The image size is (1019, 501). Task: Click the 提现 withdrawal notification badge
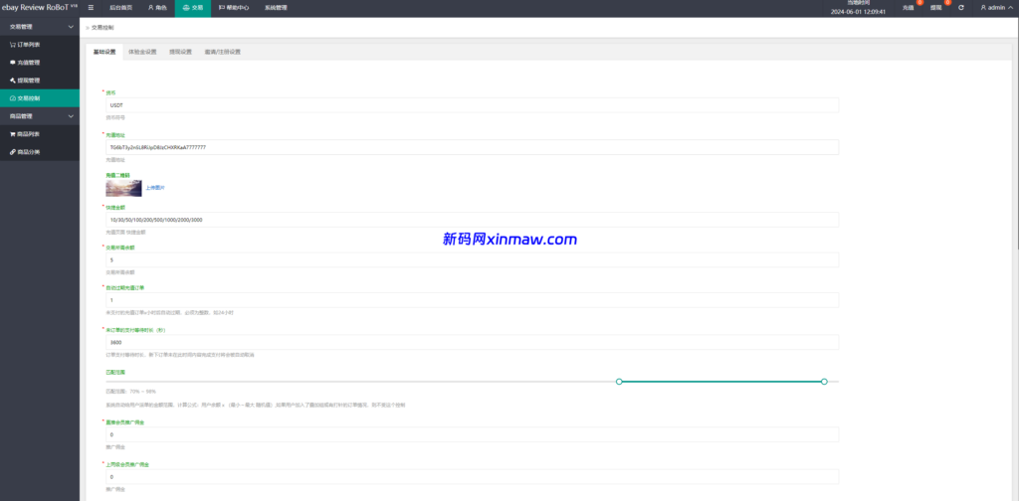947,3
